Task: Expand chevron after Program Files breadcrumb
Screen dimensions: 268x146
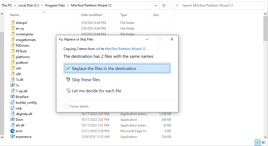Action: pyautogui.click(x=68, y=5)
